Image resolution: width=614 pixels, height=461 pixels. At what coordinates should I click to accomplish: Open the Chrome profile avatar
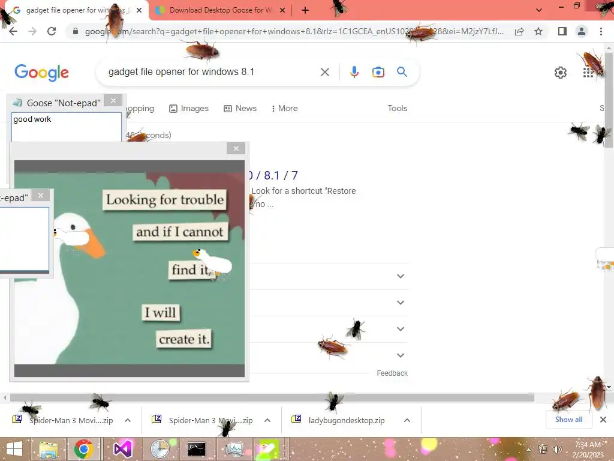[582, 31]
